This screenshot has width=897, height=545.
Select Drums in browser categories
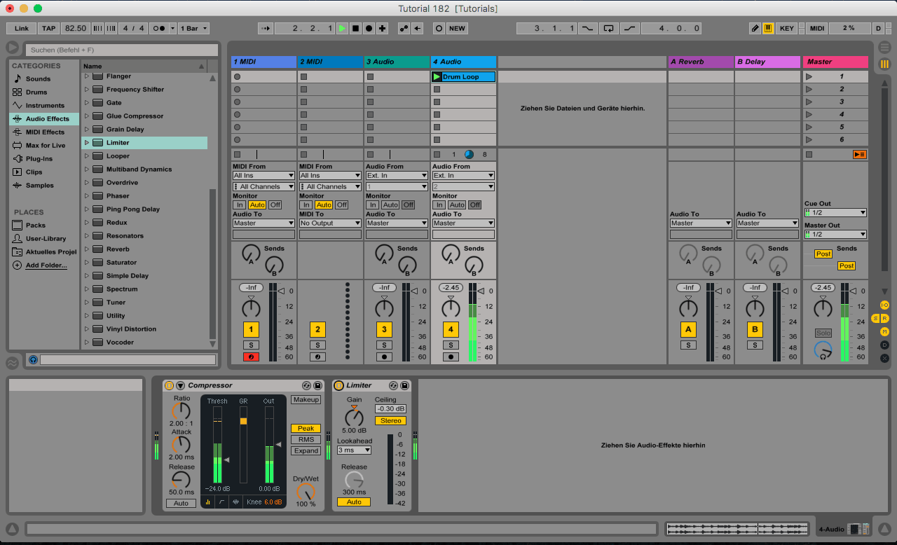pos(36,92)
